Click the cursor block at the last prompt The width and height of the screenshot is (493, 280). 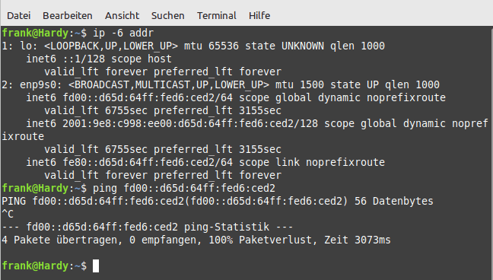pos(96,266)
